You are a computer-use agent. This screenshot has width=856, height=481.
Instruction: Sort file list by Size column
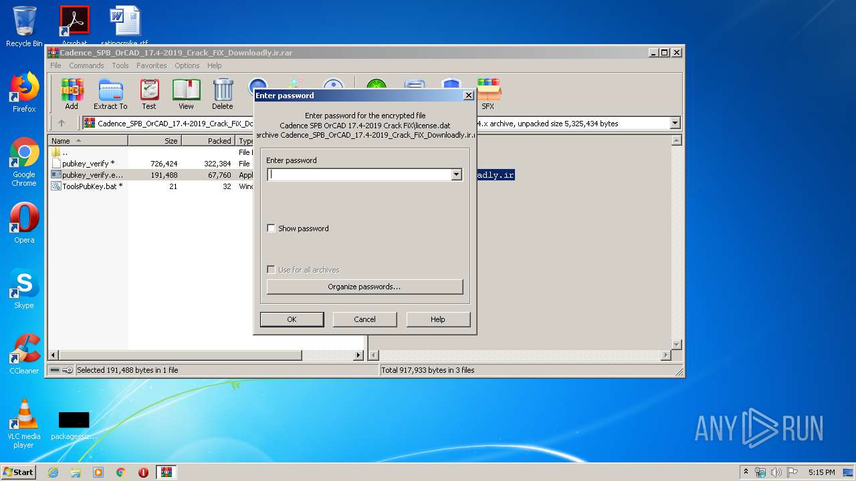(x=155, y=141)
